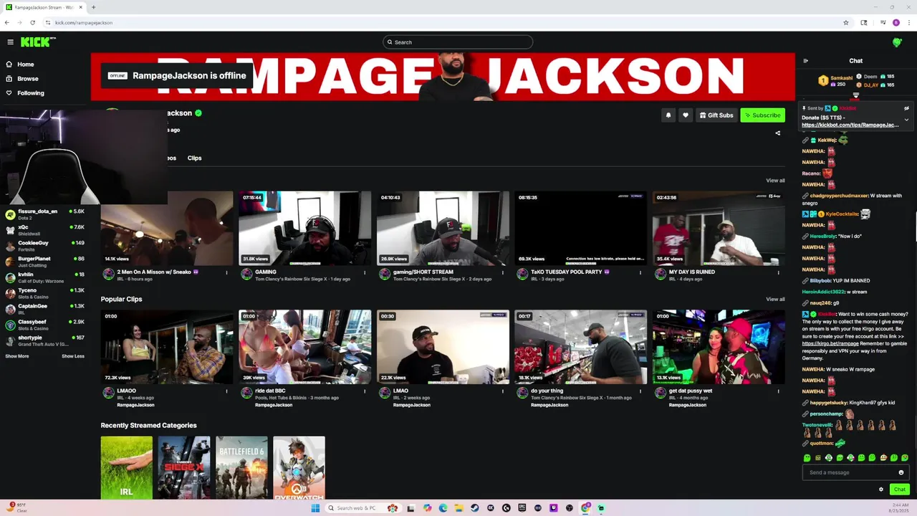Insert the first green quick emote
917x516 pixels.
click(807, 458)
